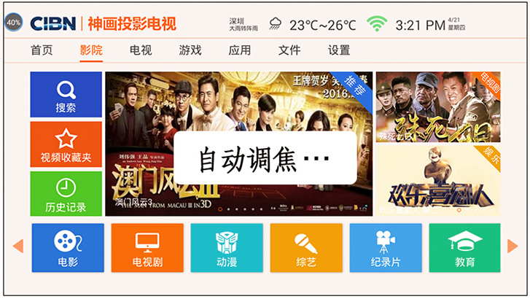Select the 电视剧 monitor category tile
530x299 pixels.
point(147,248)
